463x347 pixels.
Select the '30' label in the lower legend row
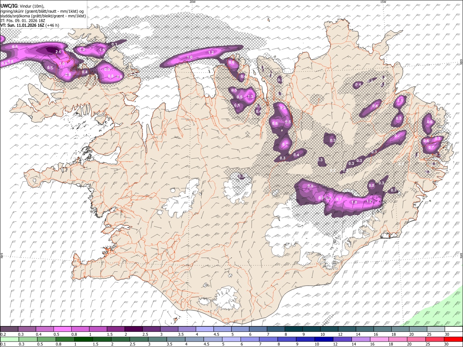pos(446,344)
